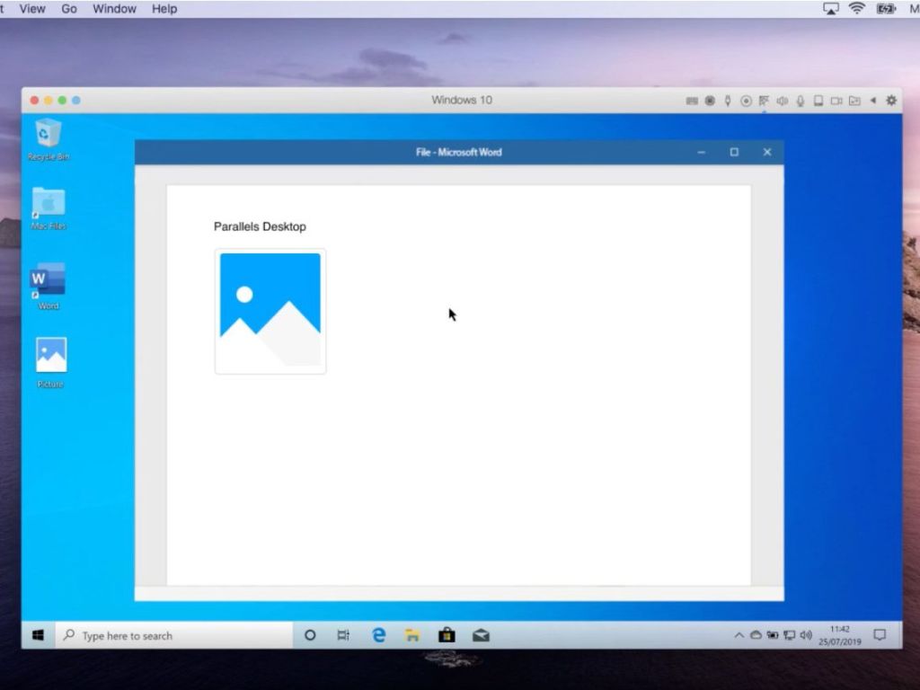Minimize the Microsoft Word window
This screenshot has width=920, height=690.
pyautogui.click(x=701, y=153)
